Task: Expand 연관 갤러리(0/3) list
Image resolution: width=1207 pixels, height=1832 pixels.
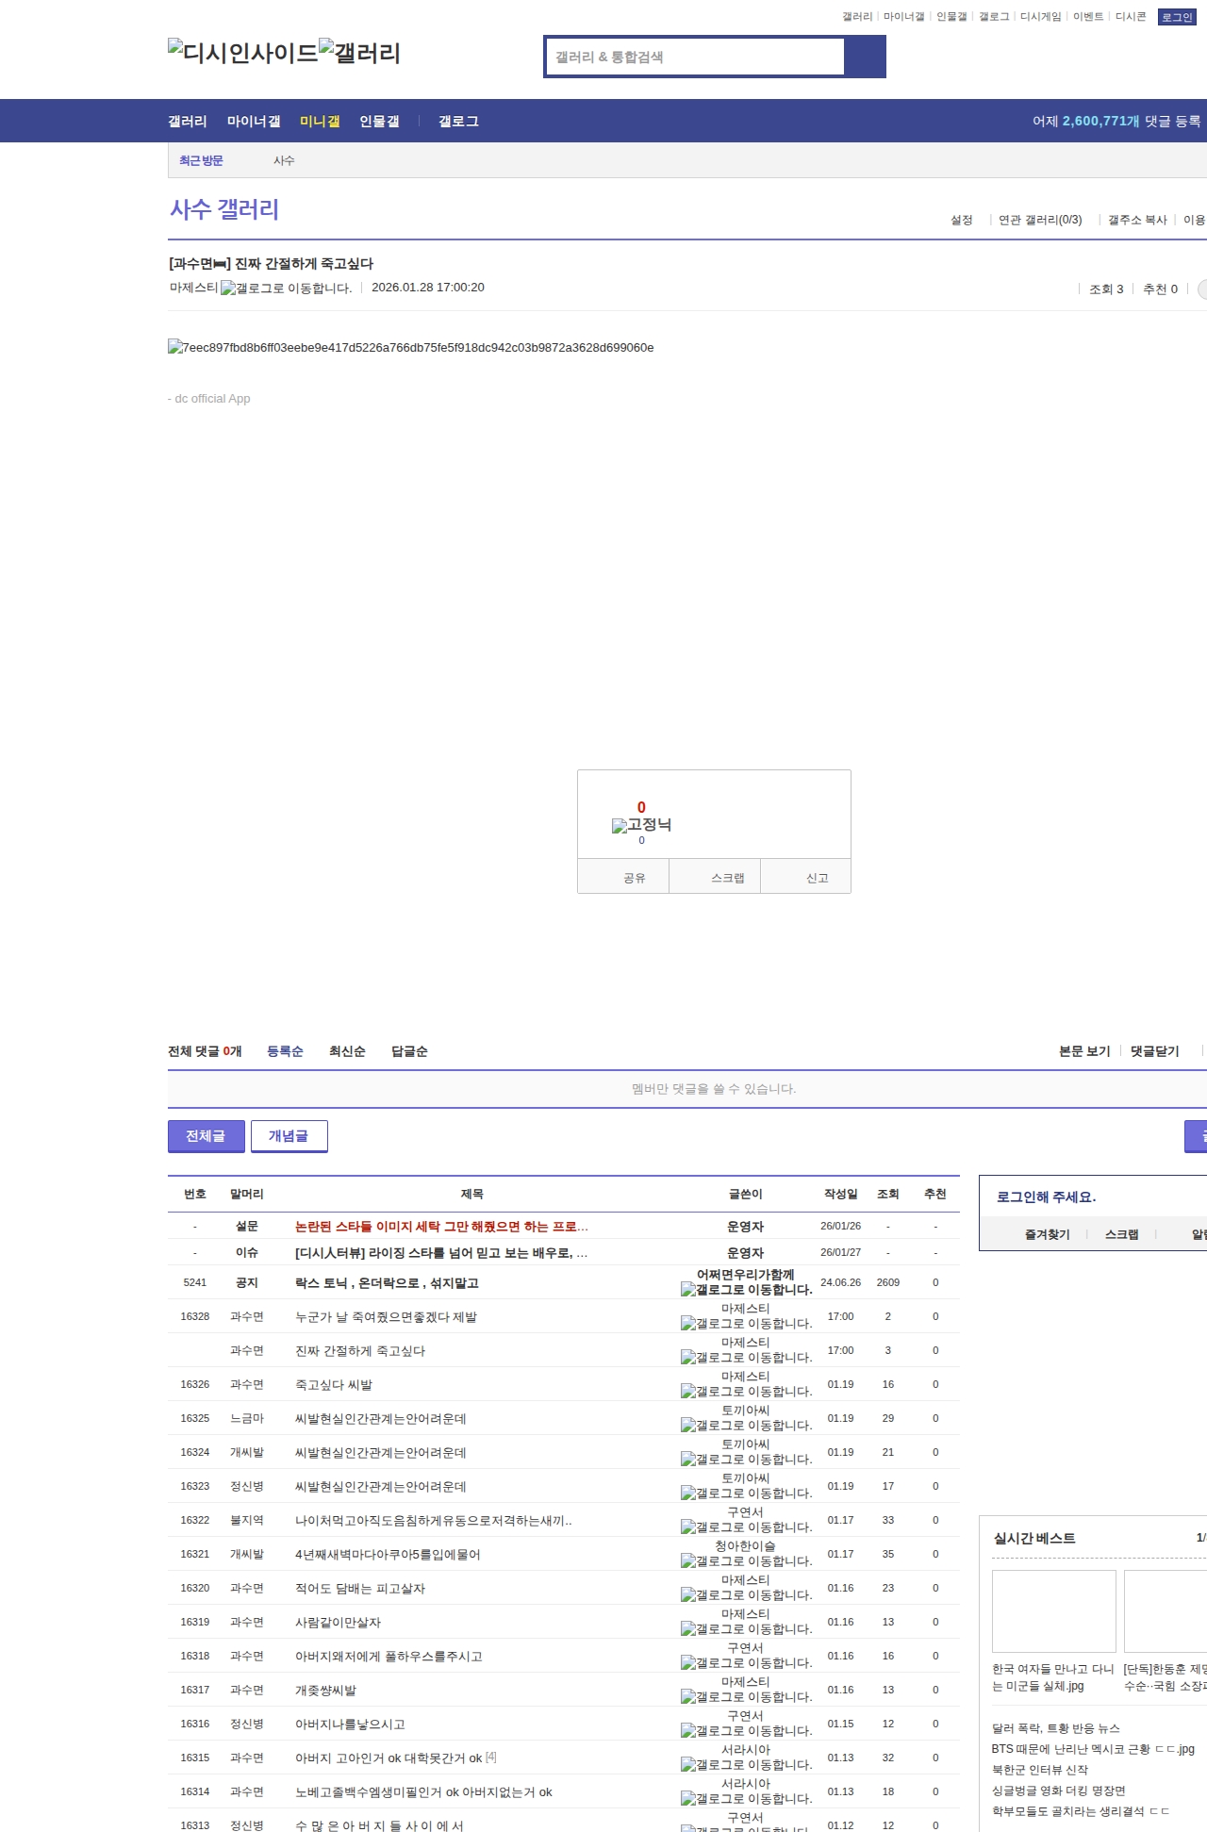Action: coord(1039,220)
